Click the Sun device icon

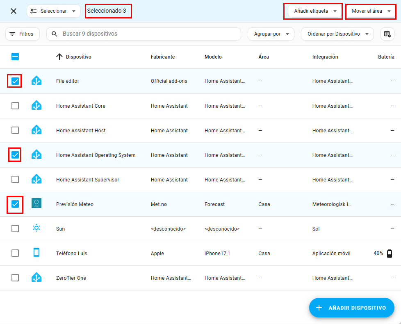(36, 229)
